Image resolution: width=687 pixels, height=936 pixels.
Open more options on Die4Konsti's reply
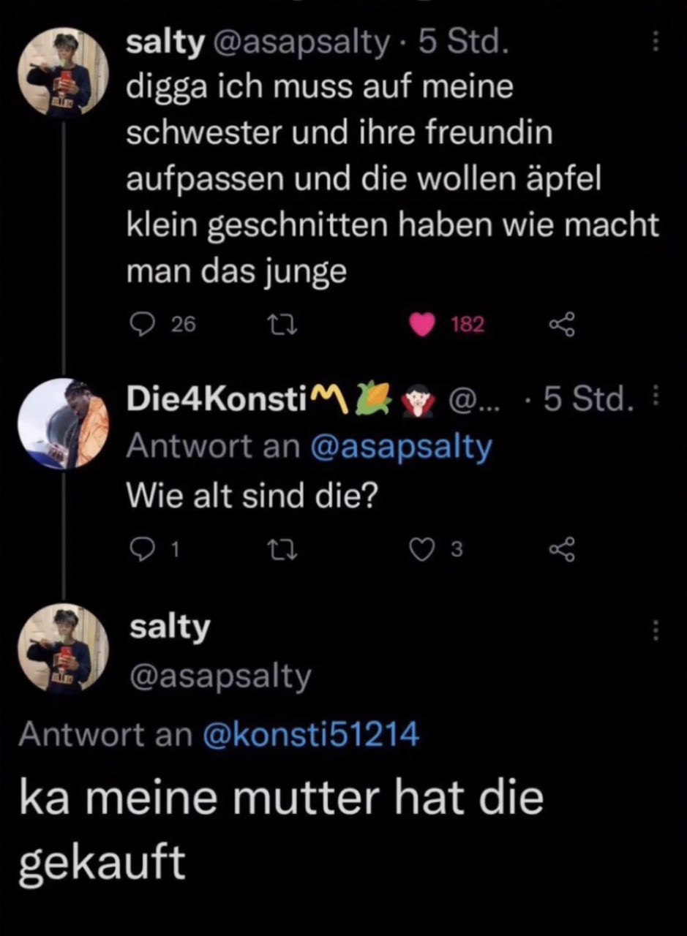coord(655,395)
